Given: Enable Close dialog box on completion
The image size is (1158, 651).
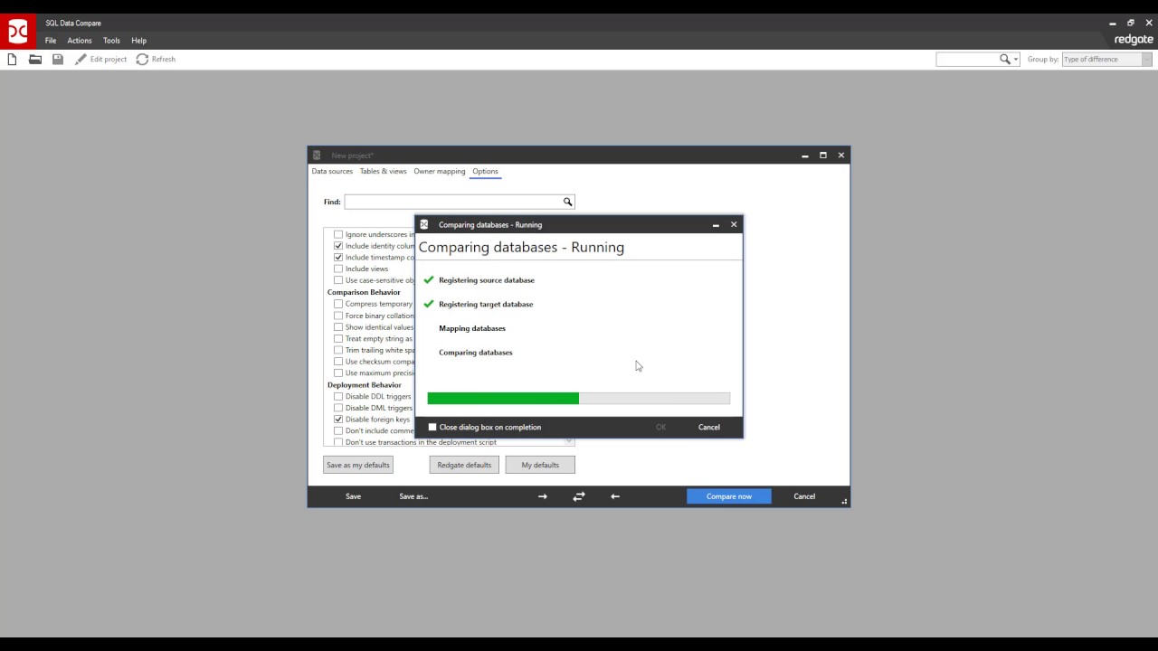Looking at the screenshot, I should pos(432,428).
